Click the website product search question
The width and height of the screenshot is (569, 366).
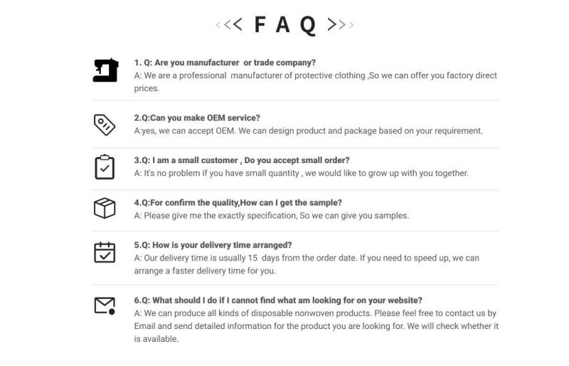[x=278, y=300]
